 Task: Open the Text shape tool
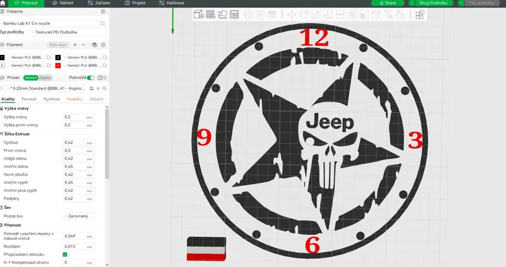pos(388,15)
